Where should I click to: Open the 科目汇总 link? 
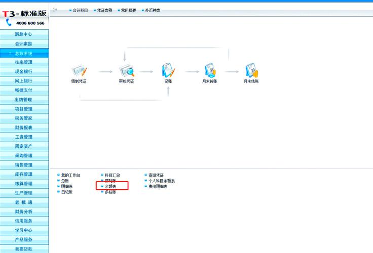pos(113,175)
